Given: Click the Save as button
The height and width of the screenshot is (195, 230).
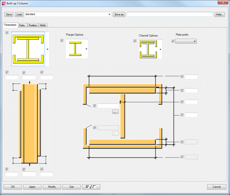Looking at the screenshot, I should click(x=119, y=15).
